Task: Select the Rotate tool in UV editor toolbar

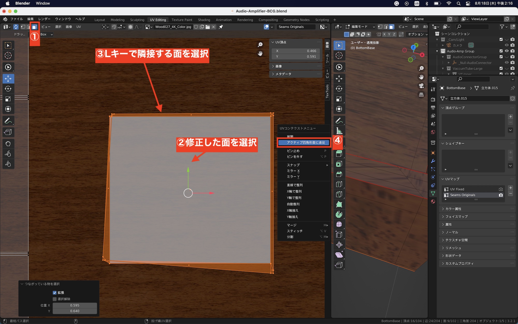Action: pos(8,89)
